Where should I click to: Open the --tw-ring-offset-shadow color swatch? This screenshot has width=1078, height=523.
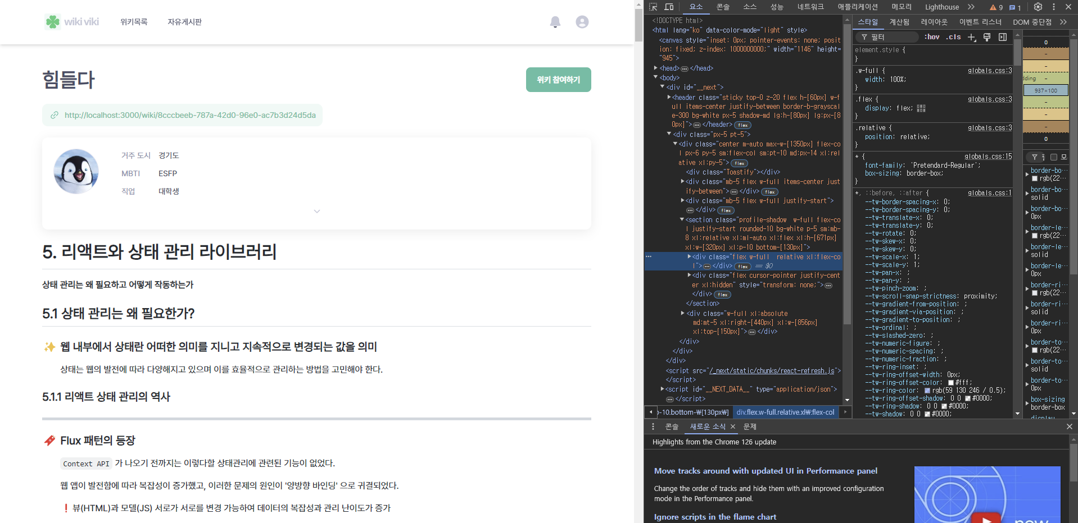968,398
